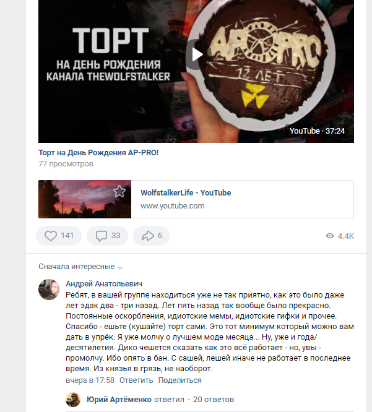Viewport: 372px width, 412px height.
Task: Open Юрий Артёменко name link
Action: click(x=119, y=400)
